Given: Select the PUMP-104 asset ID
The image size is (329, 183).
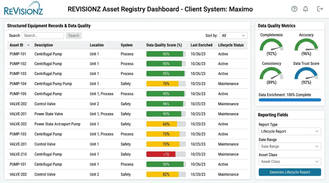Looking at the screenshot, I should 18,84.
